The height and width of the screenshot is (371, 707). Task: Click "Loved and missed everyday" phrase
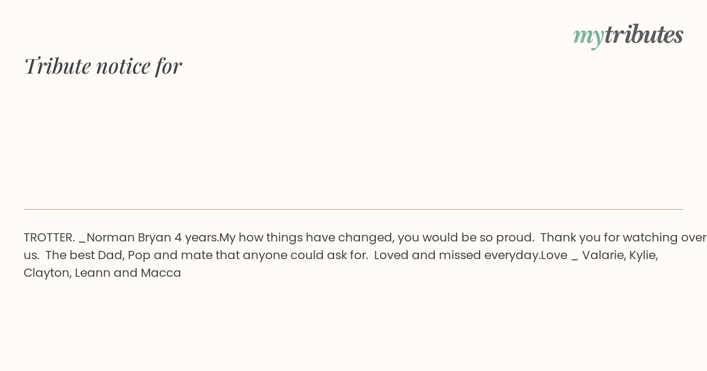point(457,255)
